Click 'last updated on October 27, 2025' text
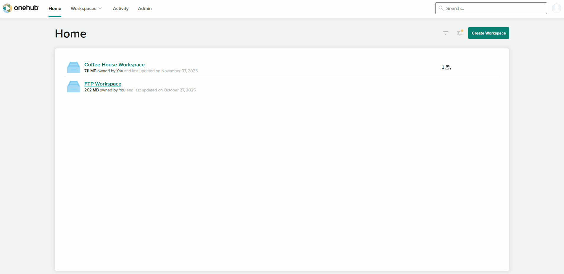 pos(165,90)
